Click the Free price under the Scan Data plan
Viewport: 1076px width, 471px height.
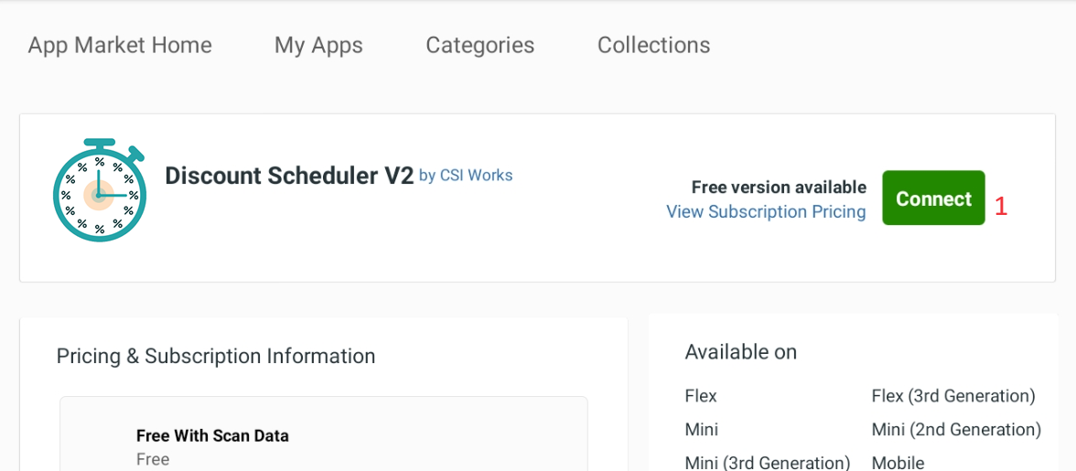coord(152,459)
